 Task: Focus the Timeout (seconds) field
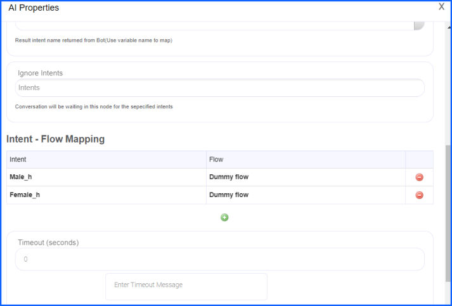[x=219, y=259]
